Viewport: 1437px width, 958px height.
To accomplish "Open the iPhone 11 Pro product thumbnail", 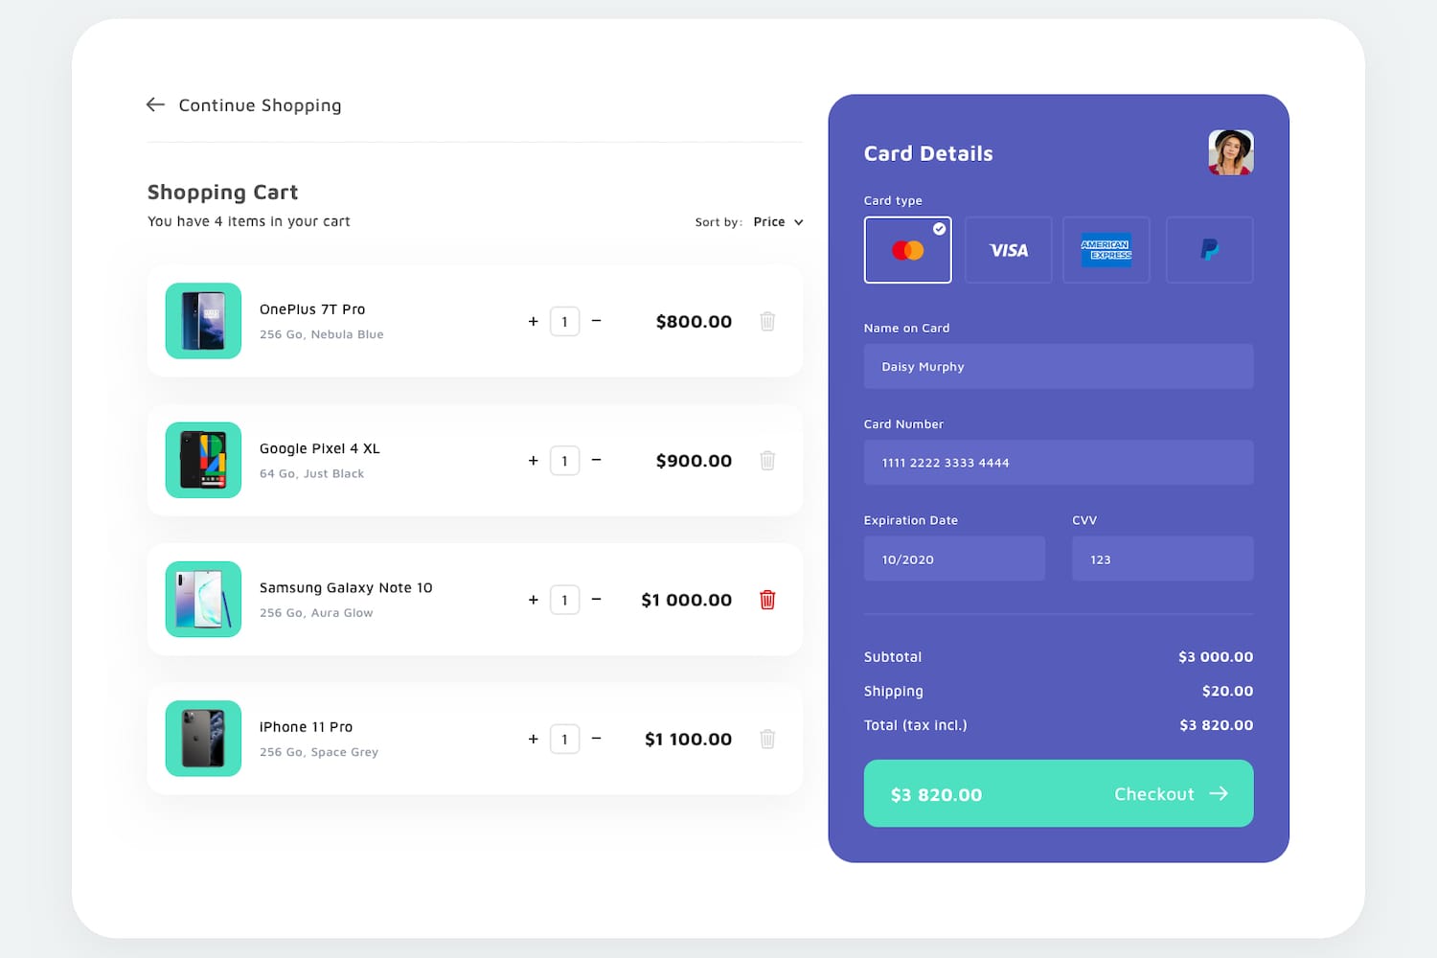I will point(203,739).
